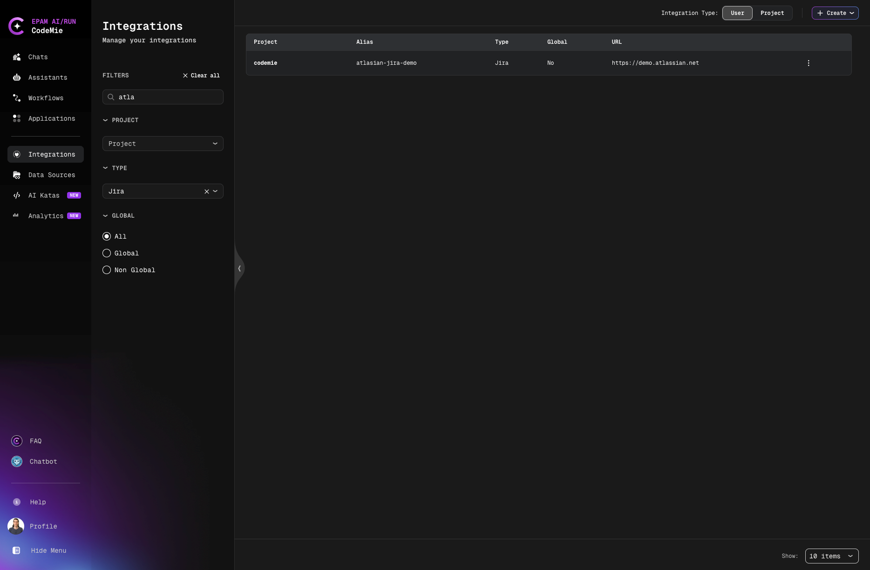Remove Jira from the Type filter
The image size is (870, 570).
[x=206, y=191]
